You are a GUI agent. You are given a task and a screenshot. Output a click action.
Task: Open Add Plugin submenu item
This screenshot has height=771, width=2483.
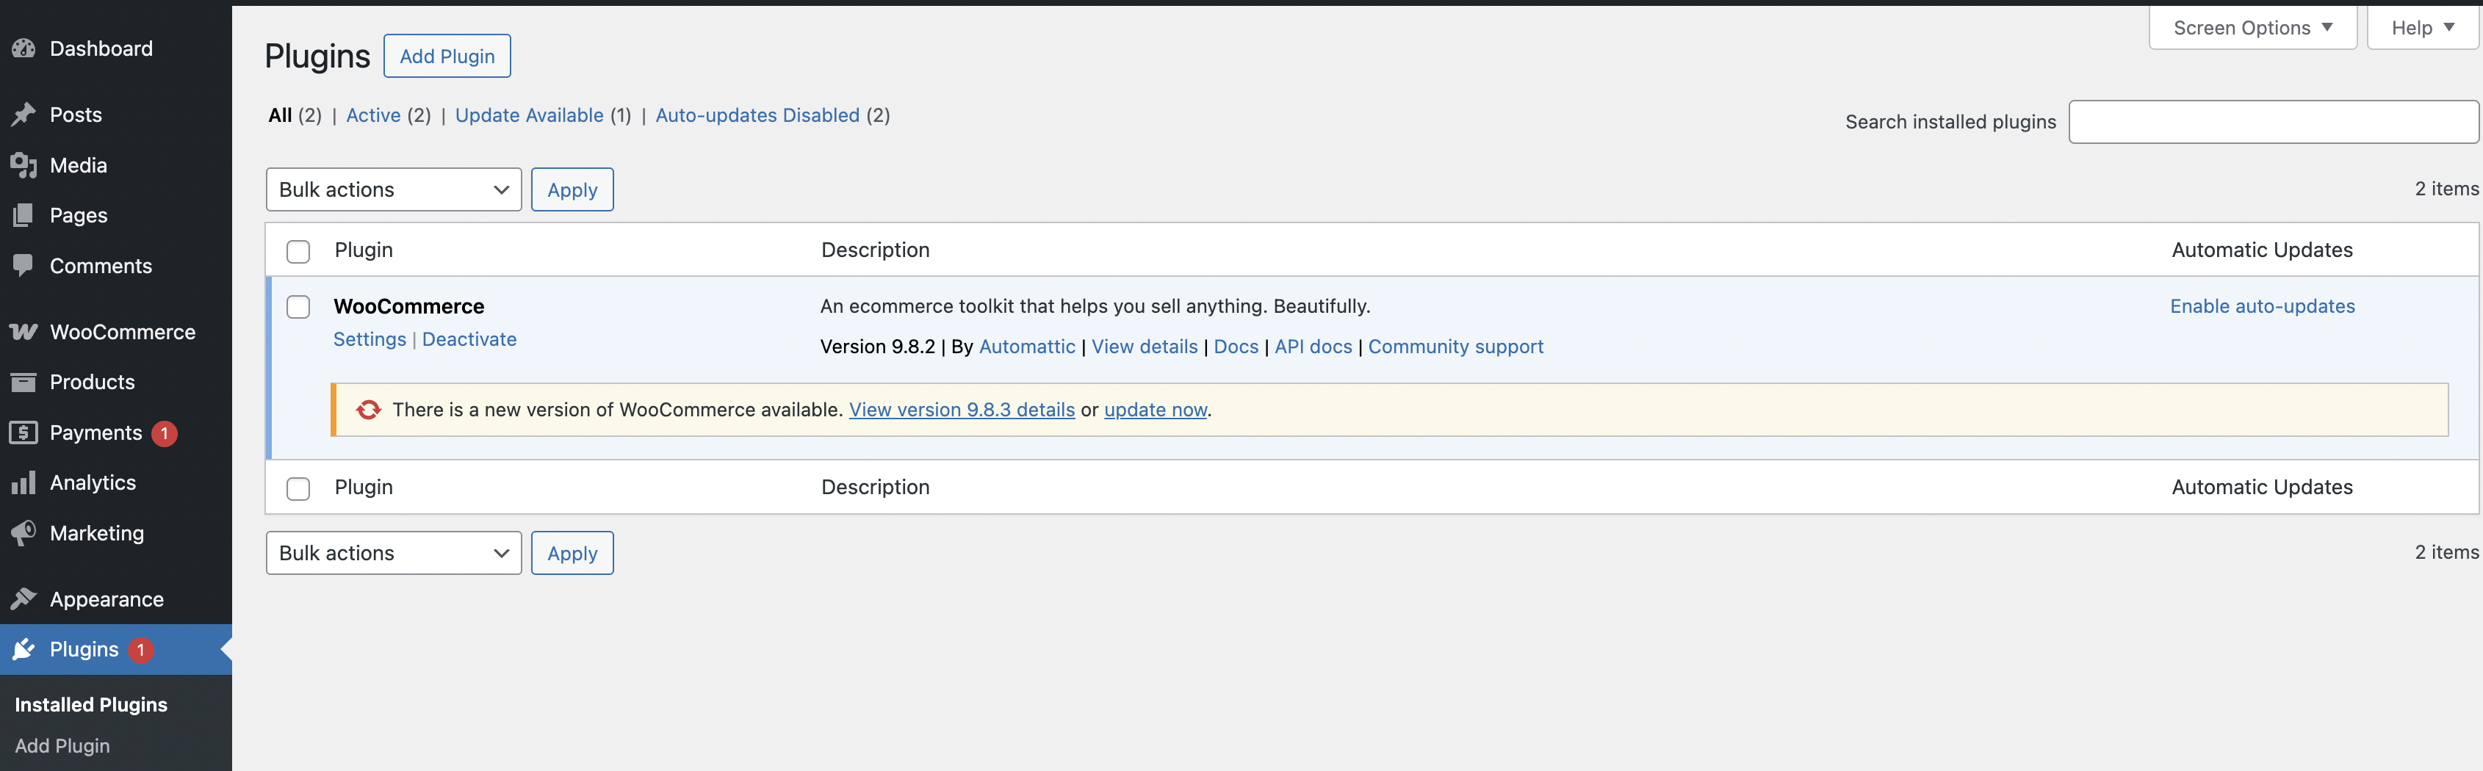pyautogui.click(x=62, y=746)
